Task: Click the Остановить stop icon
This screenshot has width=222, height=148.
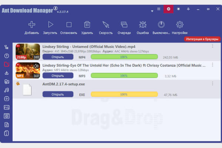Action: tap(69, 25)
